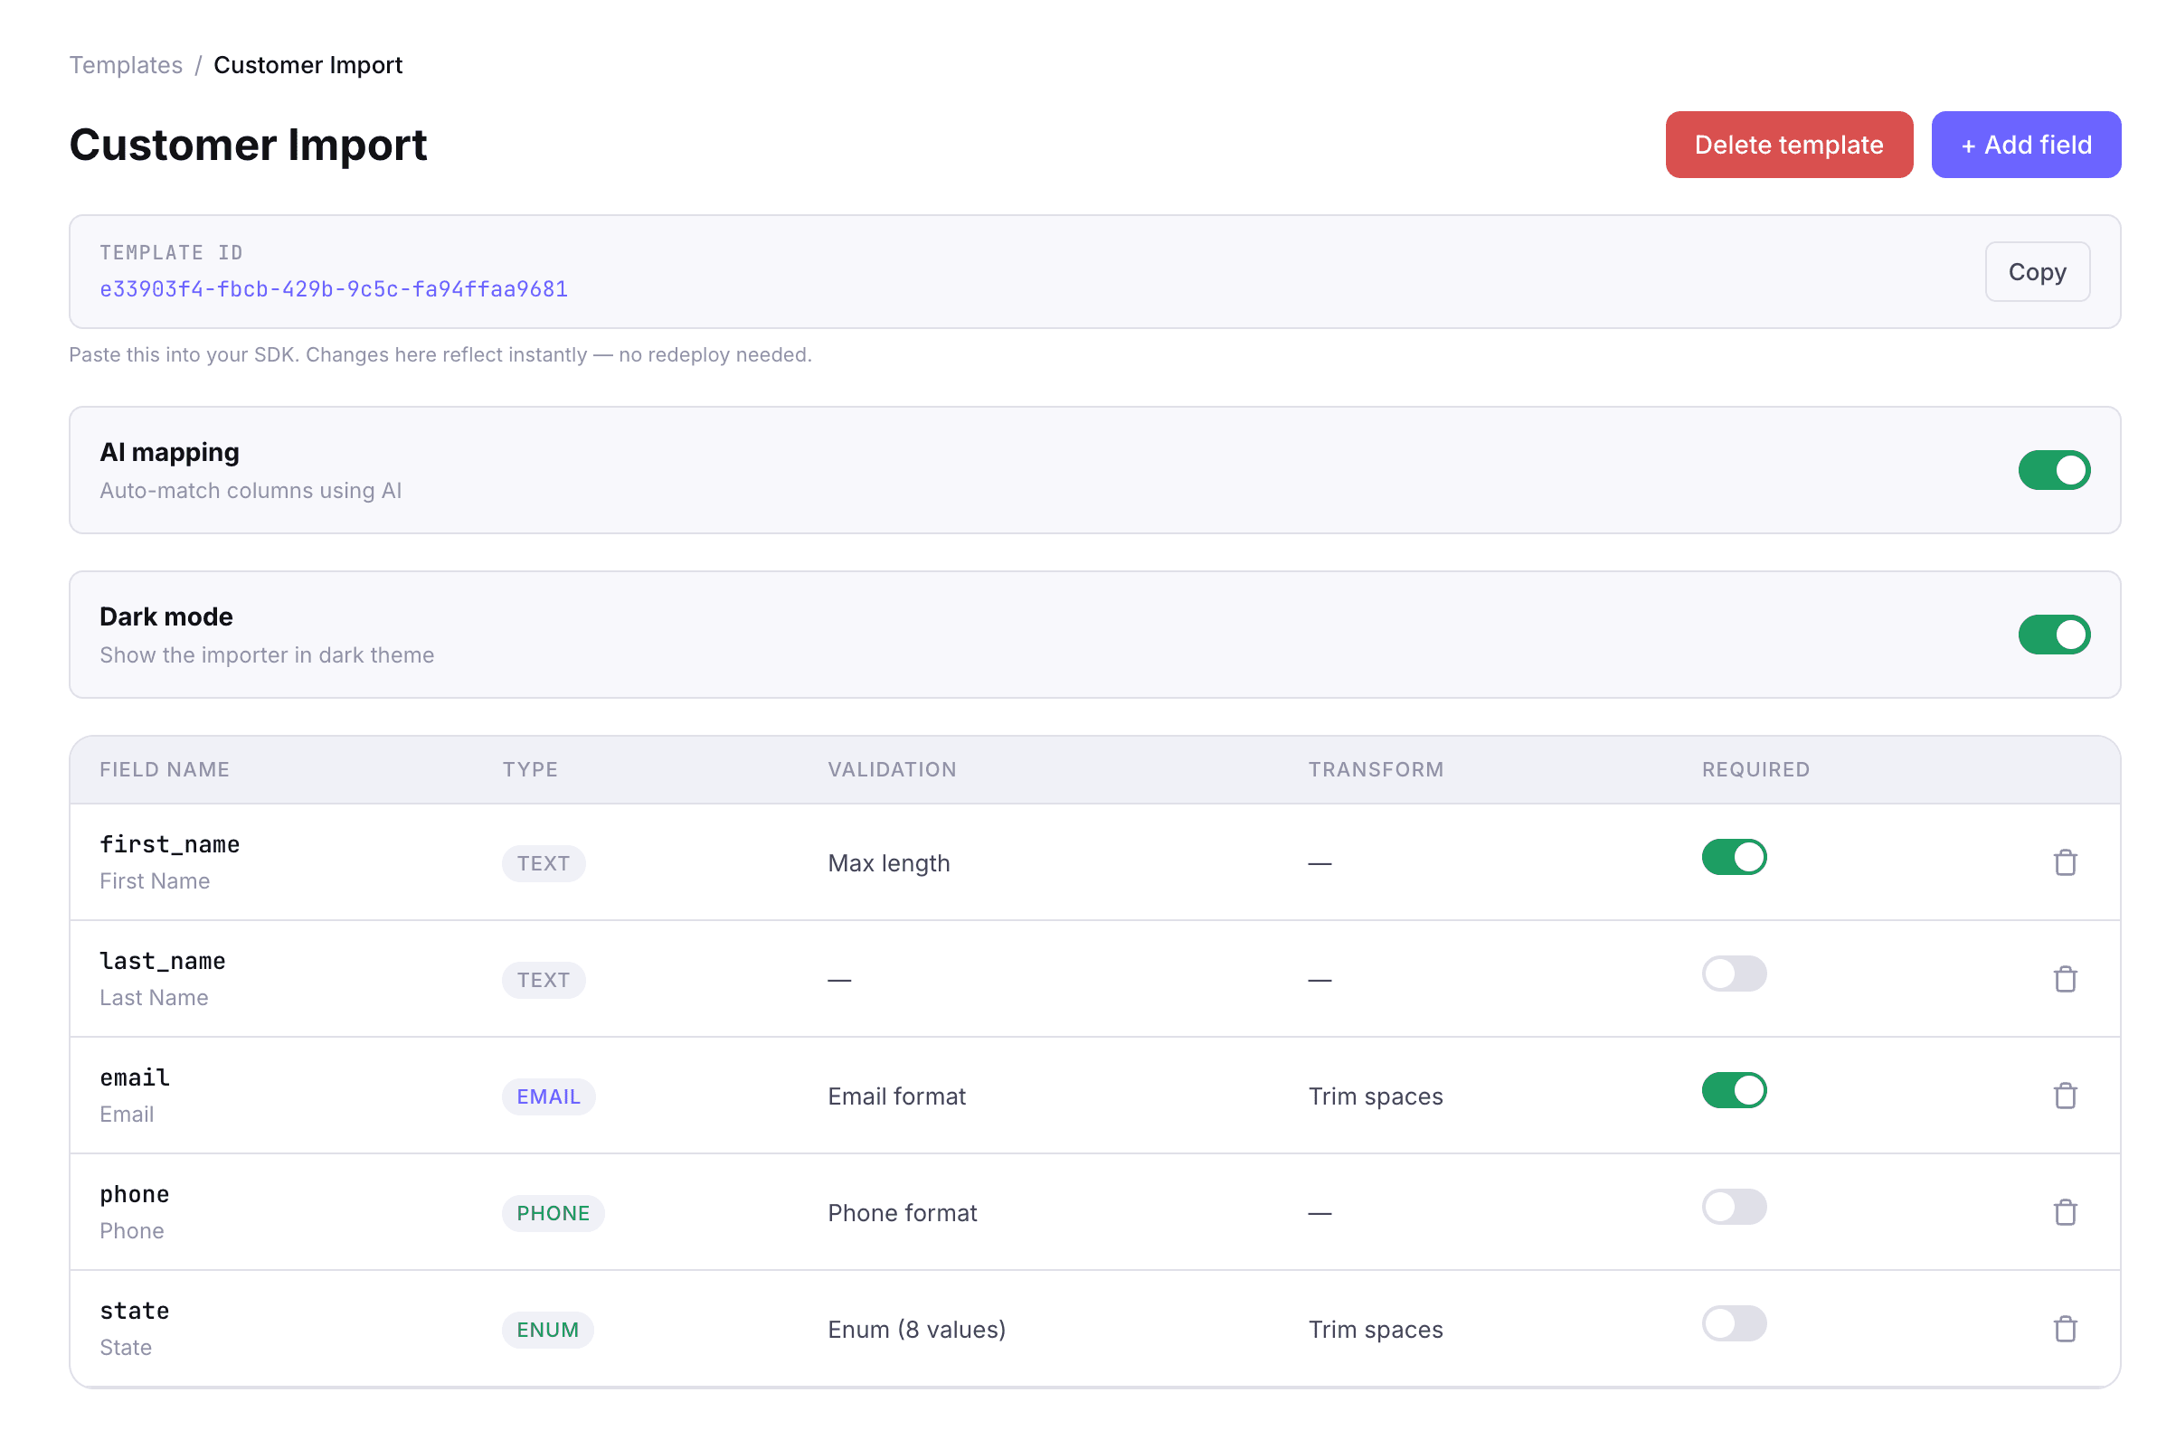Copy the template ID with the Copy button
The width and height of the screenshot is (2176, 1430).
[2036, 271]
